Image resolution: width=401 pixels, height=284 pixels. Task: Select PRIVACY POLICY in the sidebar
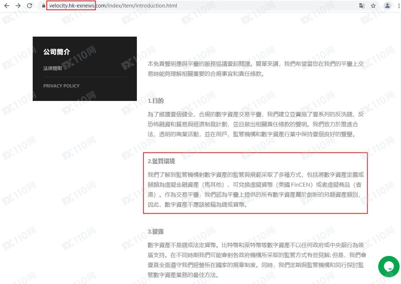coord(61,86)
